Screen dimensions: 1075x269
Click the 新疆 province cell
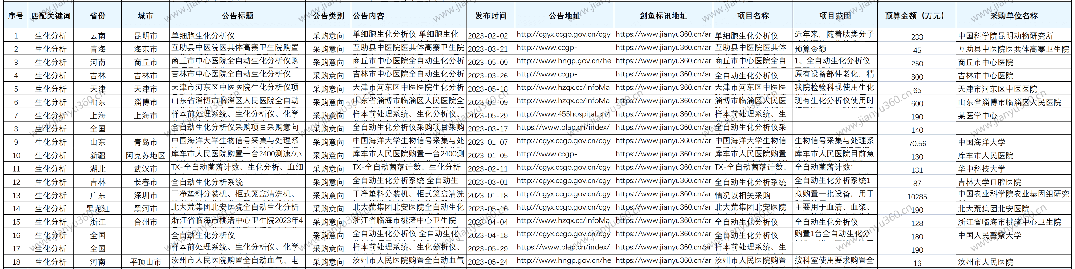[x=98, y=156]
